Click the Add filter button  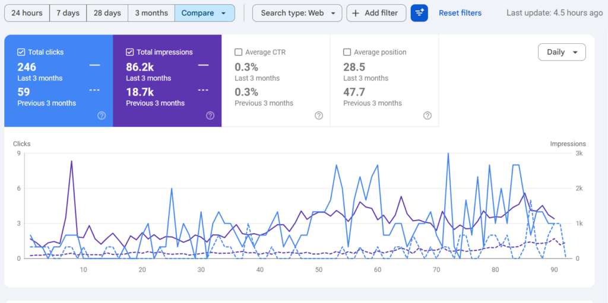(376, 13)
